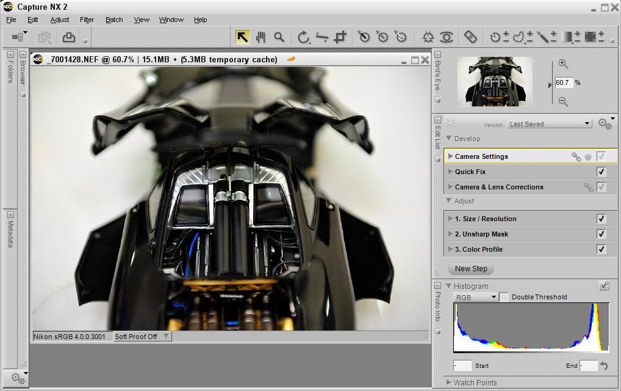Viewport: 621px width, 391px height.
Task: Click the Red-Eye control point tool
Action: (447, 37)
